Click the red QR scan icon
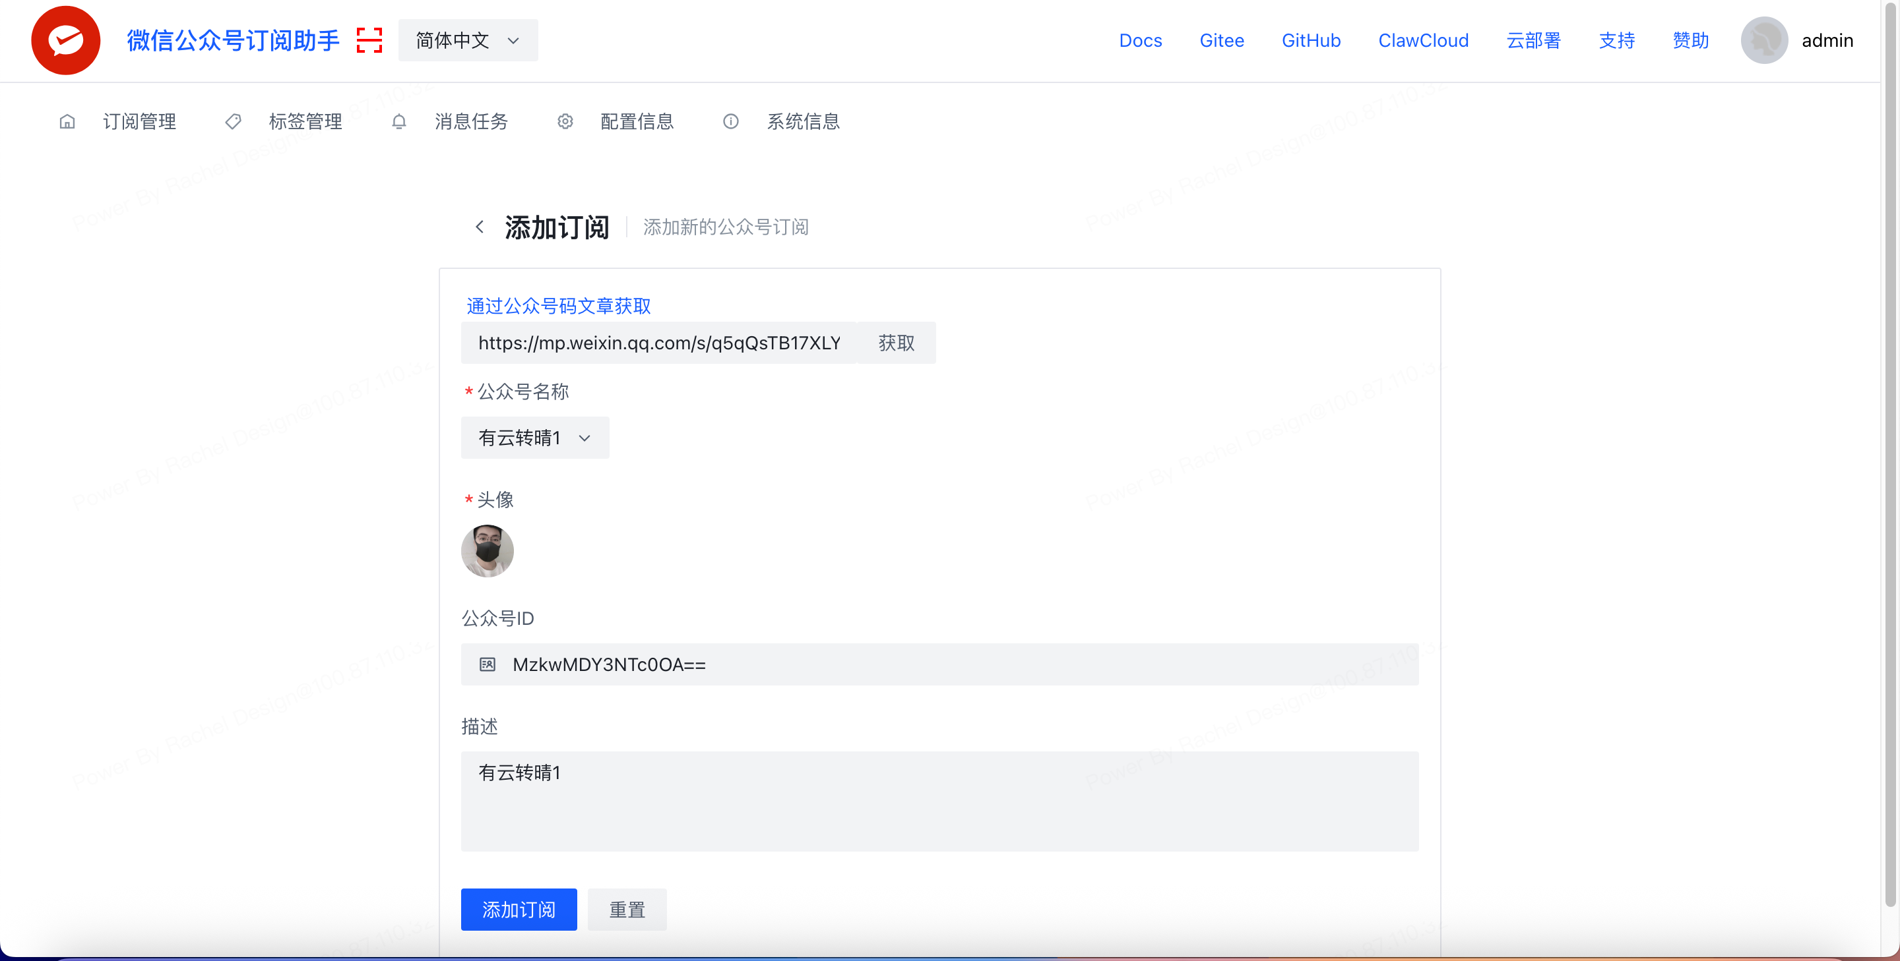1900x961 pixels. pyautogui.click(x=369, y=40)
